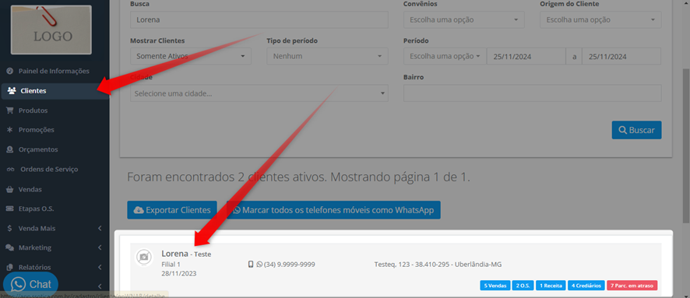Select Clientes in the sidebar
Viewport: 690px width, 298px height.
pyautogui.click(x=55, y=91)
